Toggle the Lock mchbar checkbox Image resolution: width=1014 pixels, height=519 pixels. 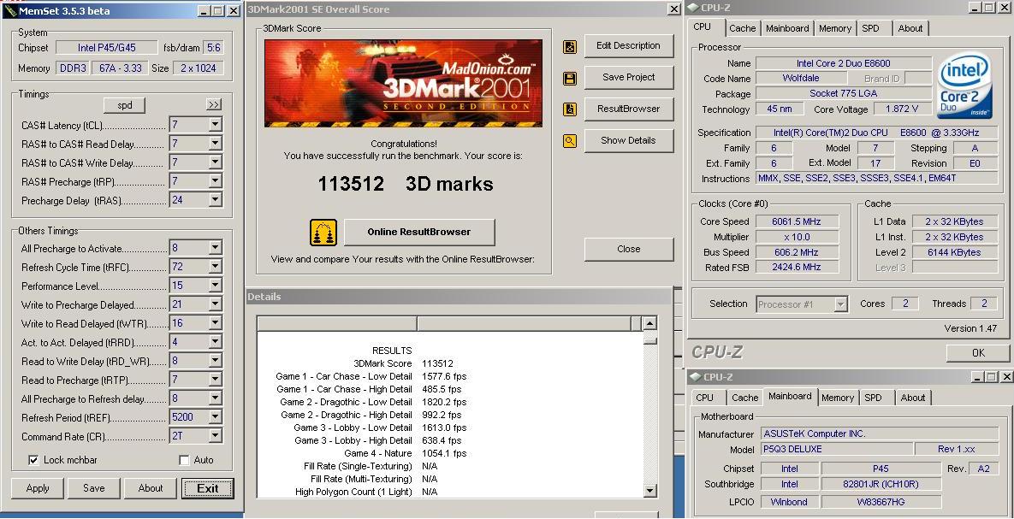pos(33,460)
